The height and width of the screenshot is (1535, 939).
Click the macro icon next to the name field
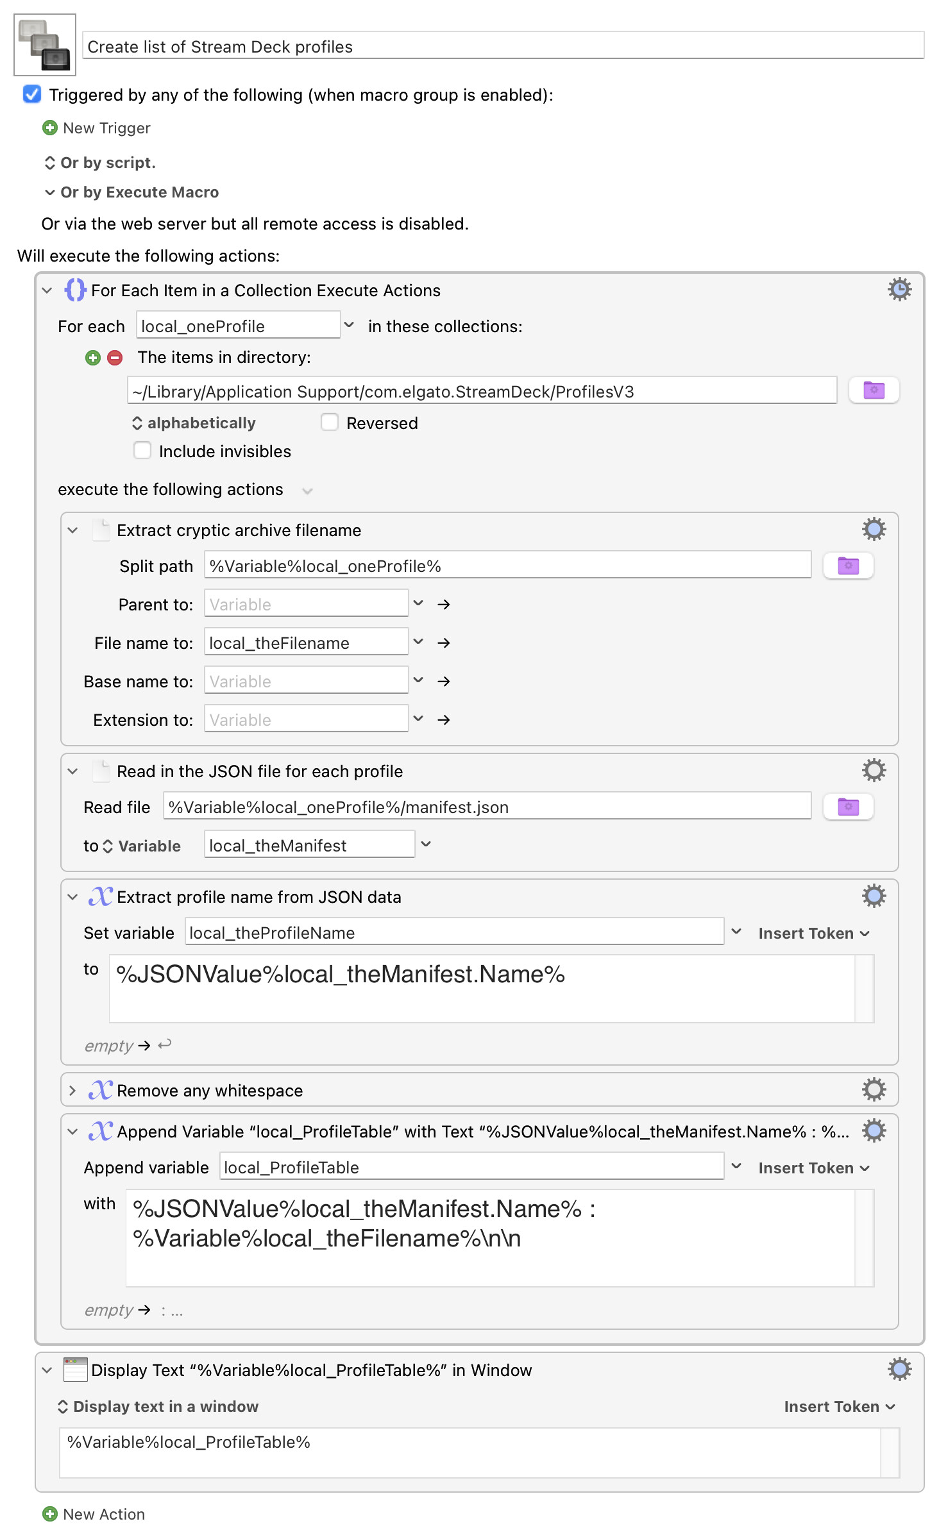45,45
